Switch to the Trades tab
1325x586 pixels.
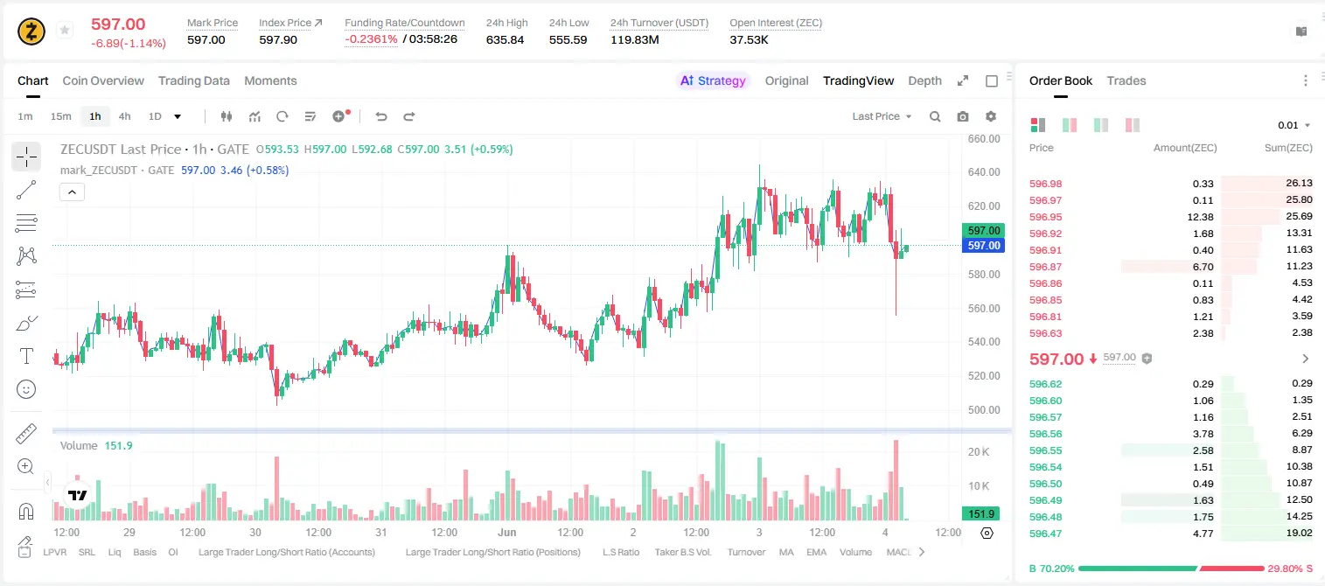[1126, 80]
